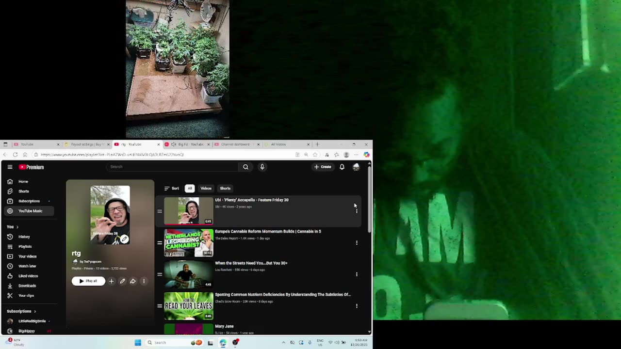Click the YouTube Premium logo
This screenshot has height=349, width=621.
pyautogui.click(x=32, y=167)
